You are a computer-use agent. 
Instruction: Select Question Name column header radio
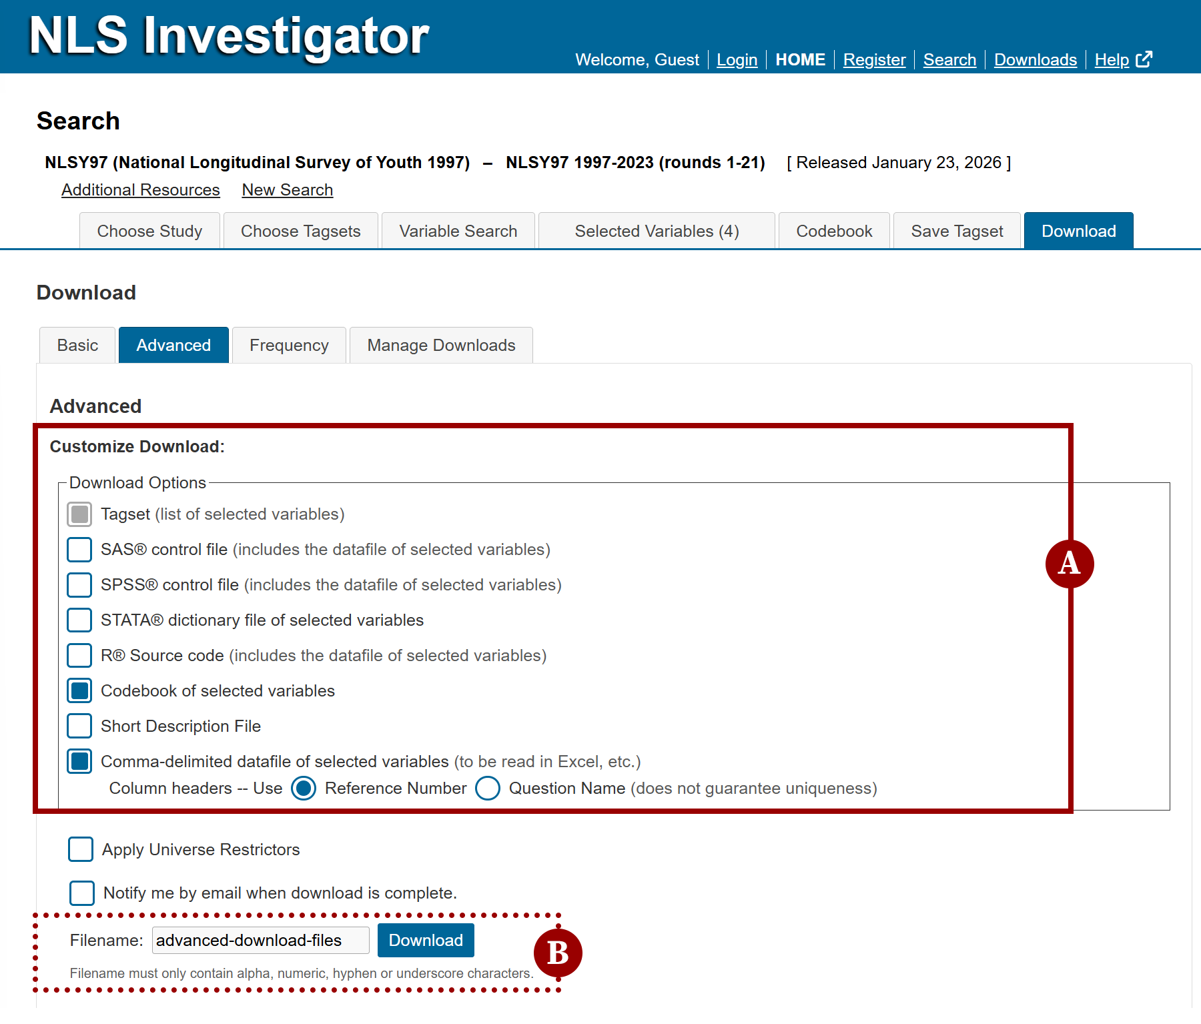click(x=488, y=789)
